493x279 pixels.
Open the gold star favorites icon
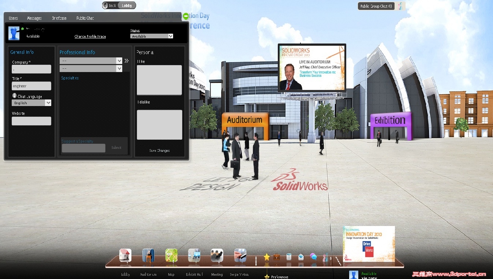(267, 257)
